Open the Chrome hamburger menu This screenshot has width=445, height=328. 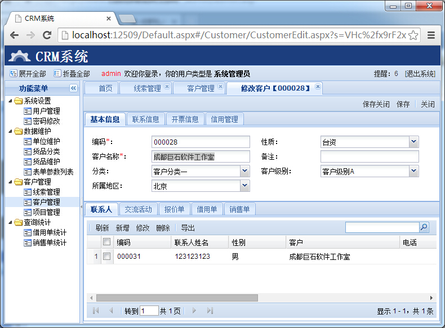pyautogui.click(x=431, y=35)
